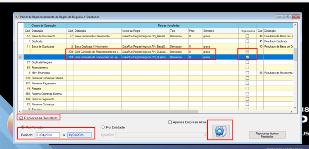Toggle the Reprocessa Resultado checkbox
This screenshot has width=309, height=149.
pos(21,118)
